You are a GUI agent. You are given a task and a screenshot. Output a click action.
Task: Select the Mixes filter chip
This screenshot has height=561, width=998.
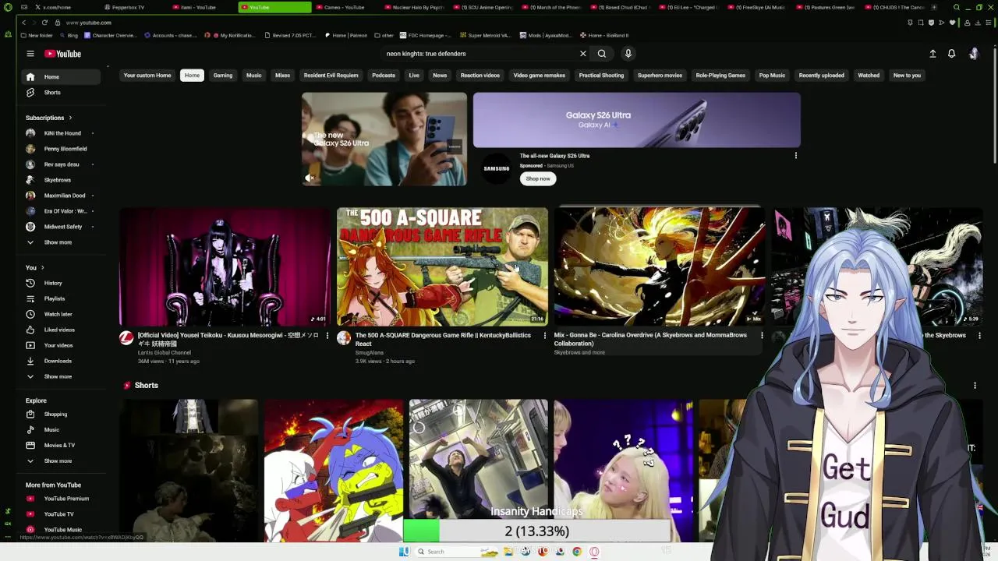[x=282, y=76]
